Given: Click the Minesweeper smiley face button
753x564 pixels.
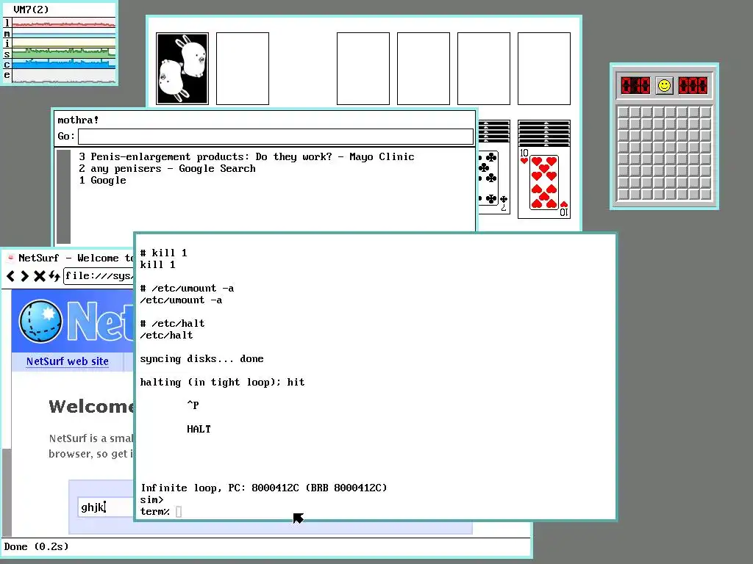Looking at the screenshot, I should [664, 86].
